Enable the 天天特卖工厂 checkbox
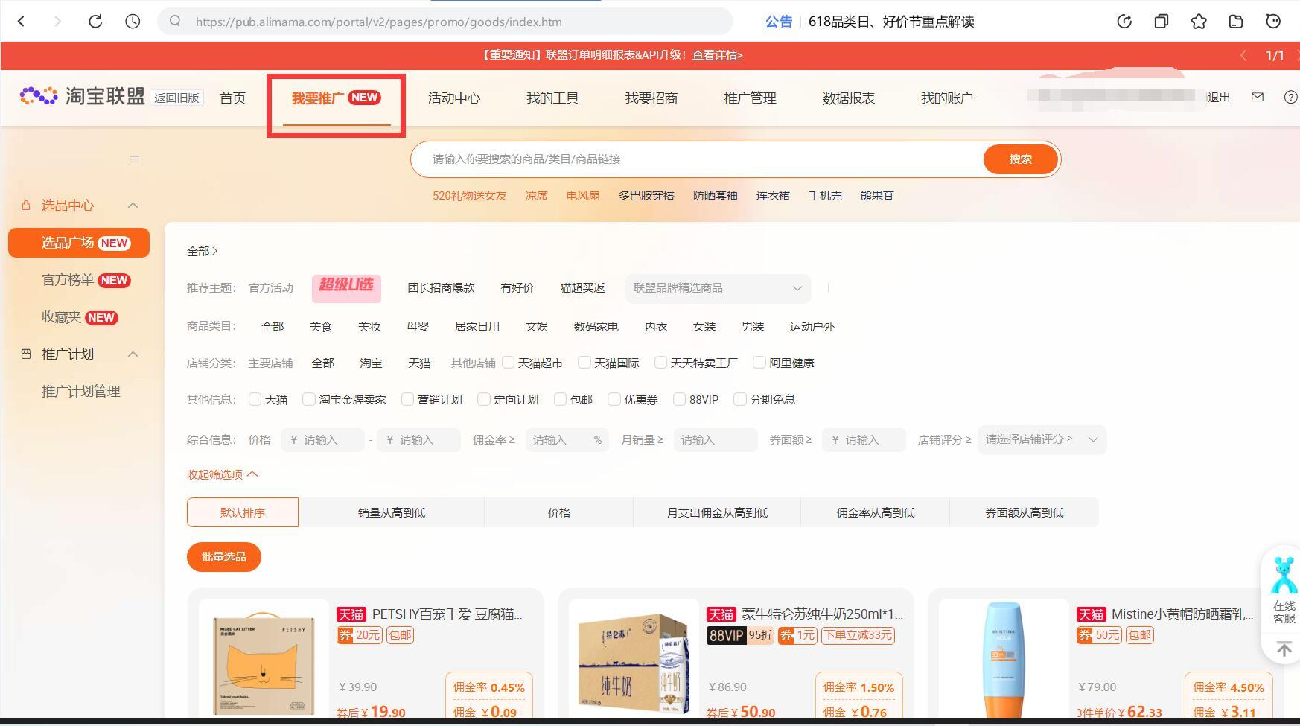1300x726 pixels. click(x=660, y=363)
